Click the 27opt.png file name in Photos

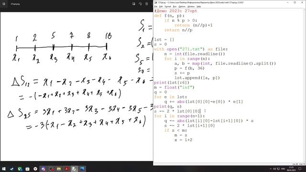(x=15, y=4)
